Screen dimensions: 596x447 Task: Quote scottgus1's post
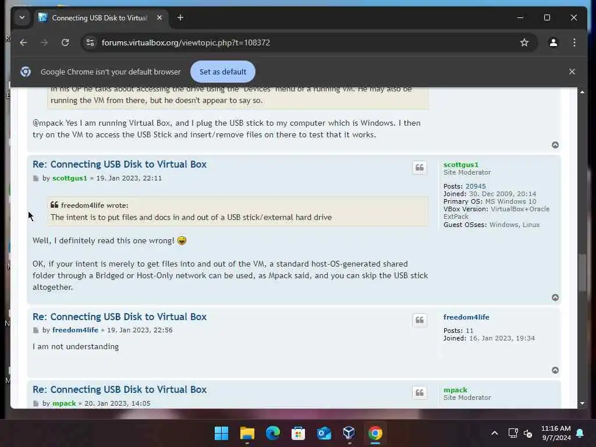point(420,168)
